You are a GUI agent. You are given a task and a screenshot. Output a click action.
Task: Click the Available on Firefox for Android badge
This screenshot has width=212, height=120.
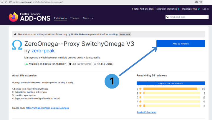tap(46, 64)
